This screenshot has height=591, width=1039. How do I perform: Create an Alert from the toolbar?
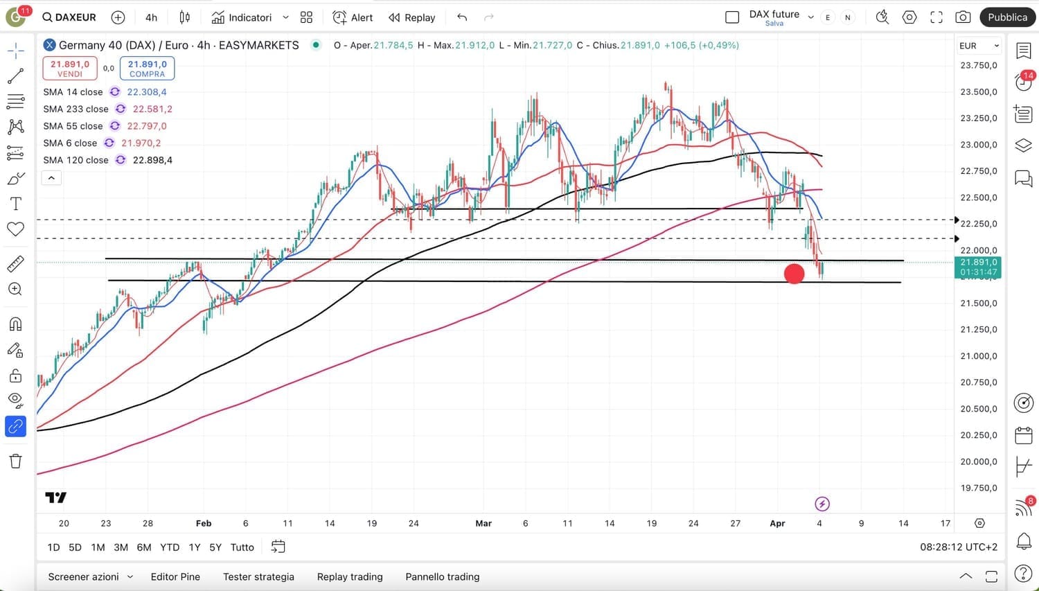point(353,17)
